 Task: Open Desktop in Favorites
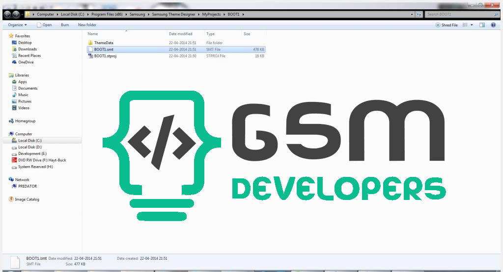pyautogui.click(x=25, y=43)
